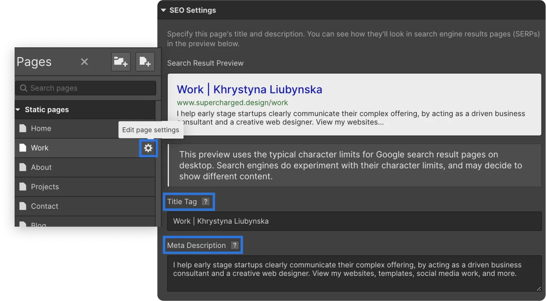The width and height of the screenshot is (546, 301).
Task: Click the search preview title link
Action: [x=250, y=89]
